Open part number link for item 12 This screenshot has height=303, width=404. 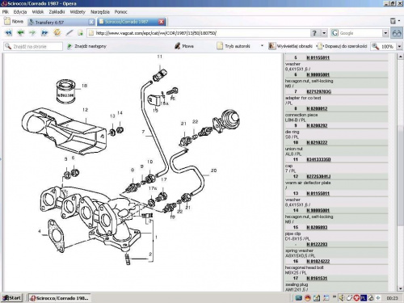318,177
